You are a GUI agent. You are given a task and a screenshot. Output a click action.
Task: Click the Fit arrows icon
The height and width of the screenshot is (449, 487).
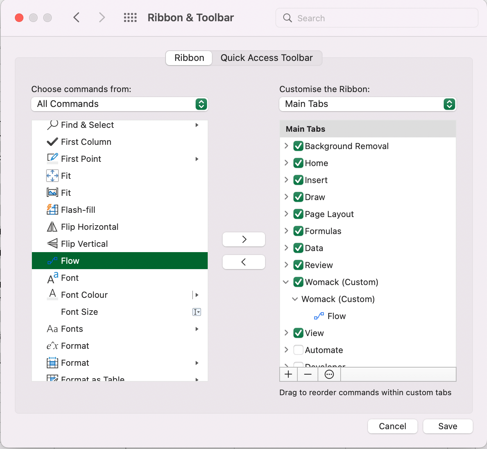(52, 176)
